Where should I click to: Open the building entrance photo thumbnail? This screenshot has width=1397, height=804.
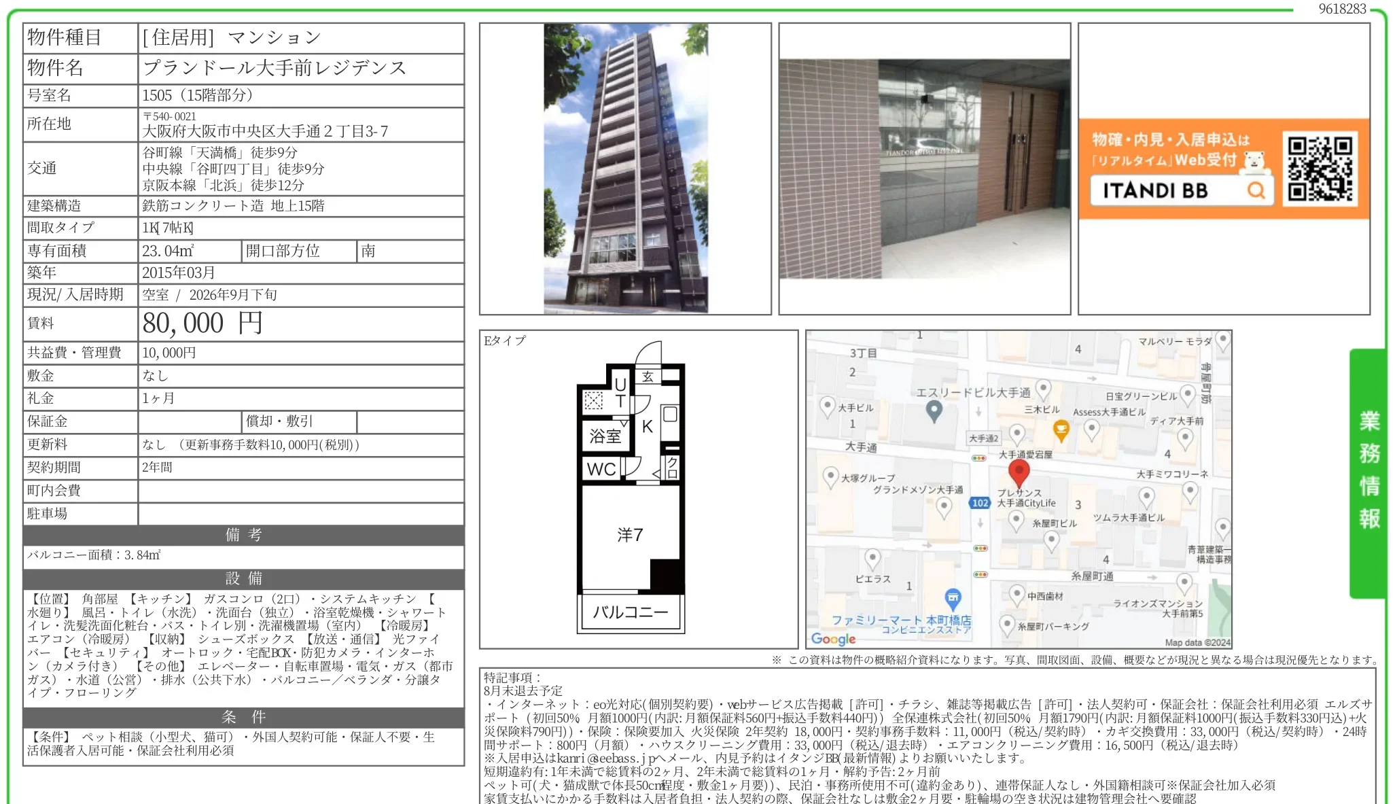924,169
